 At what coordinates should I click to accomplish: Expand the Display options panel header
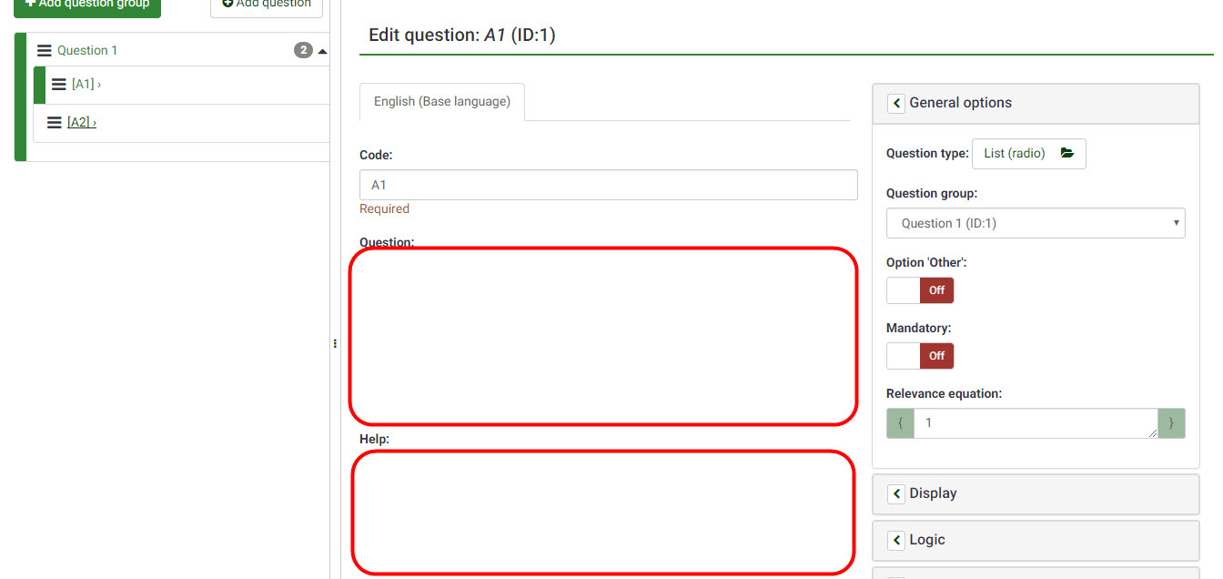pos(1036,493)
